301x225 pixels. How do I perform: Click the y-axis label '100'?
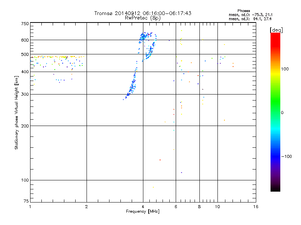coord(25,180)
